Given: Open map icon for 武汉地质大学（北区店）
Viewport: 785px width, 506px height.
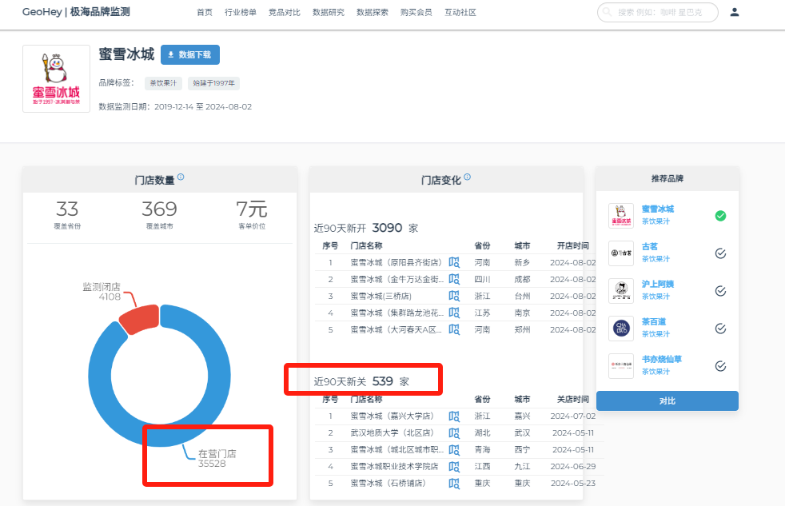Looking at the screenshot, I should point(454,432).
